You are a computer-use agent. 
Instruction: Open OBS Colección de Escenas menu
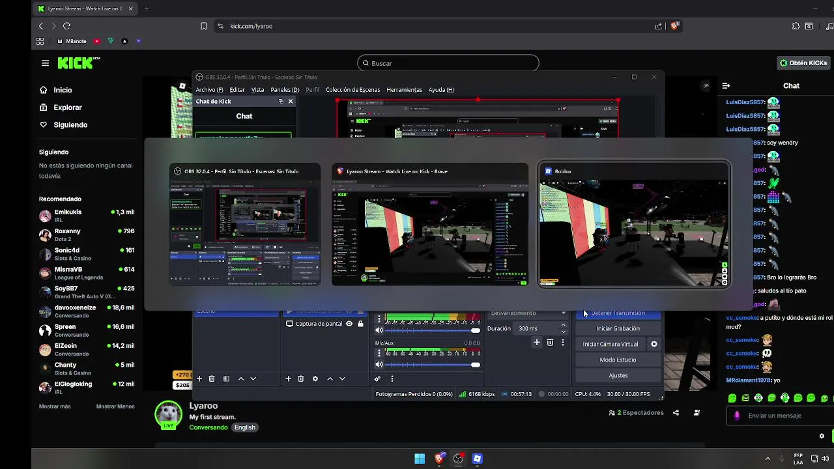(352, 90)
